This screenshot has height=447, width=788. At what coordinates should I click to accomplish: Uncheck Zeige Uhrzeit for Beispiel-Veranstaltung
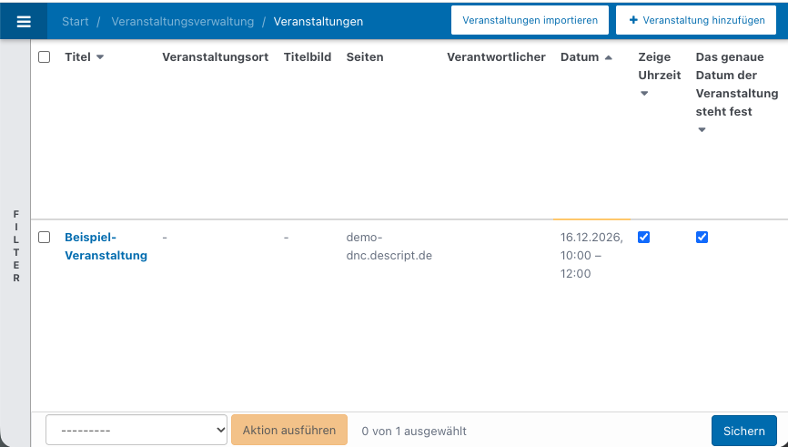click(643, 237)
